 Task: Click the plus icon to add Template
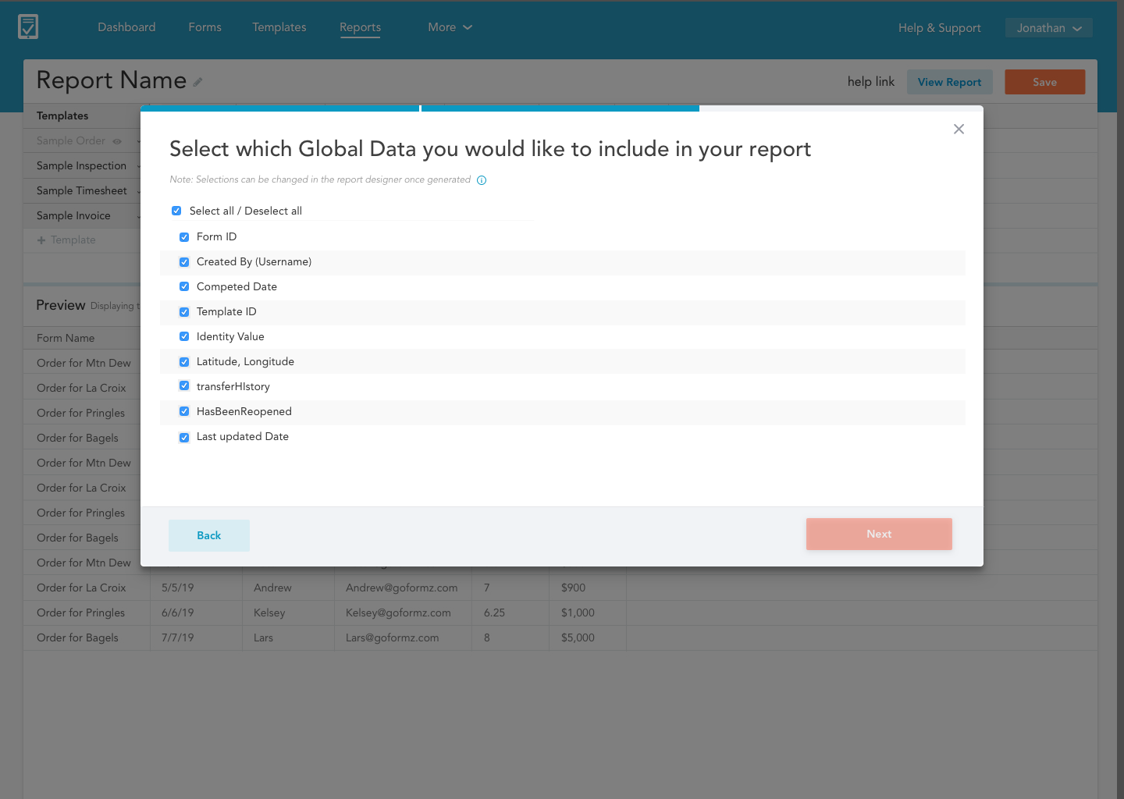(41, 240)
